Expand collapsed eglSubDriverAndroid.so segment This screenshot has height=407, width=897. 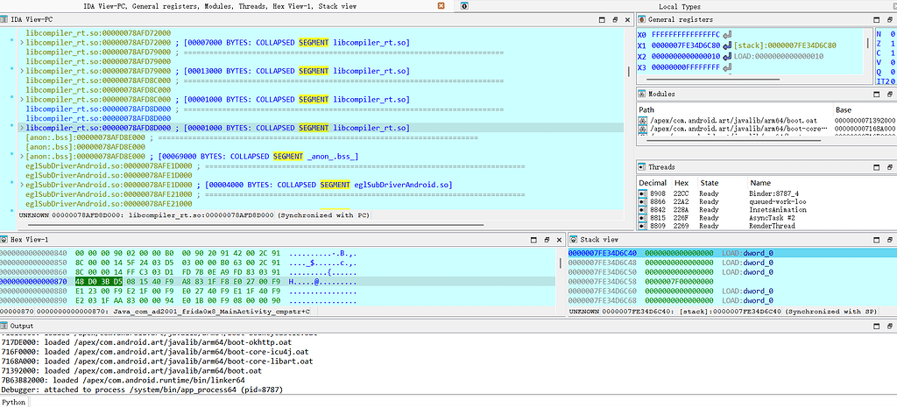pyautogui.click(x=22, y=185)
